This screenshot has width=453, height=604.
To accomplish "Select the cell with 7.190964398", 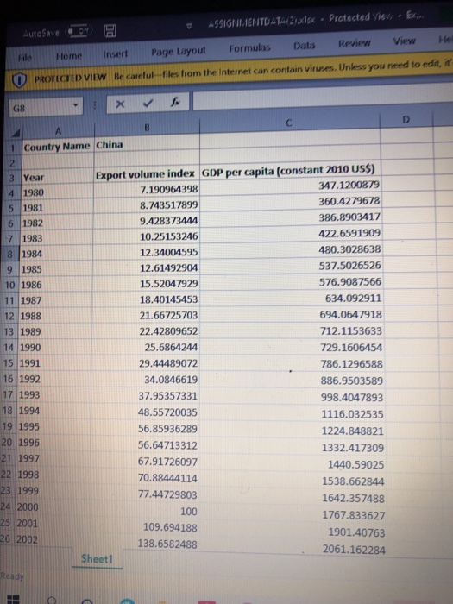I will 147,190.
